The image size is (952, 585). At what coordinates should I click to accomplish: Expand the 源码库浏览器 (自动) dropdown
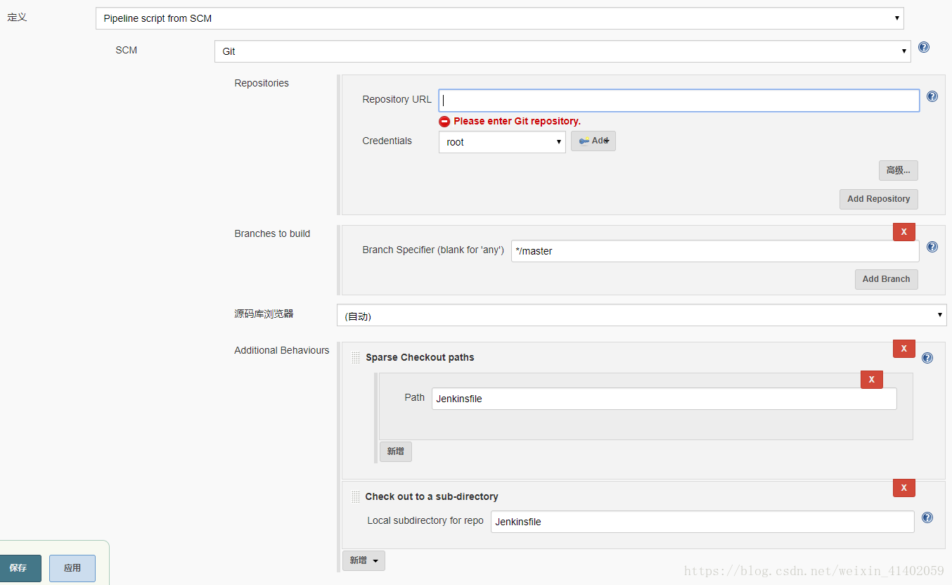coord(642,315)
